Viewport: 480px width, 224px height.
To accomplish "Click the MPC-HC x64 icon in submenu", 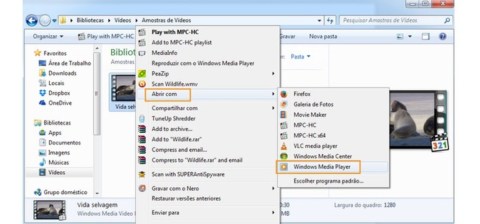I will click(x=284, y=136).
